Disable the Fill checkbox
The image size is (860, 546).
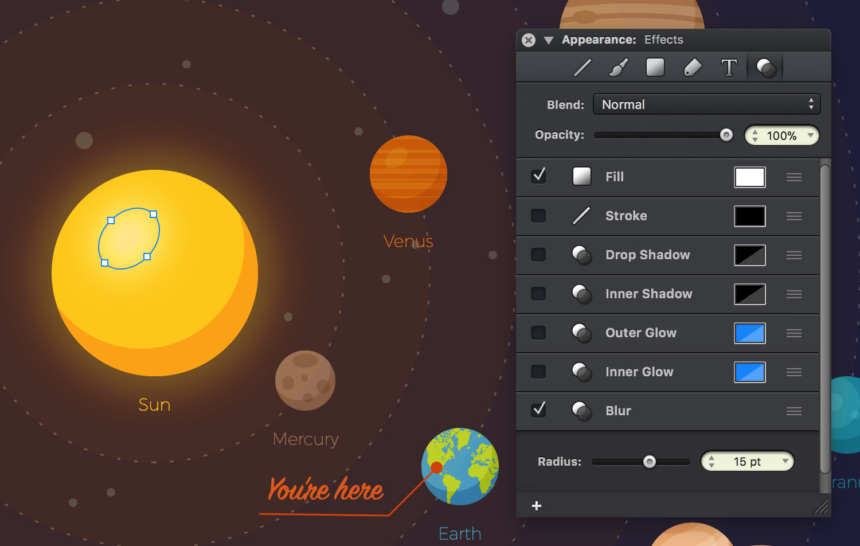pos(538,175)
